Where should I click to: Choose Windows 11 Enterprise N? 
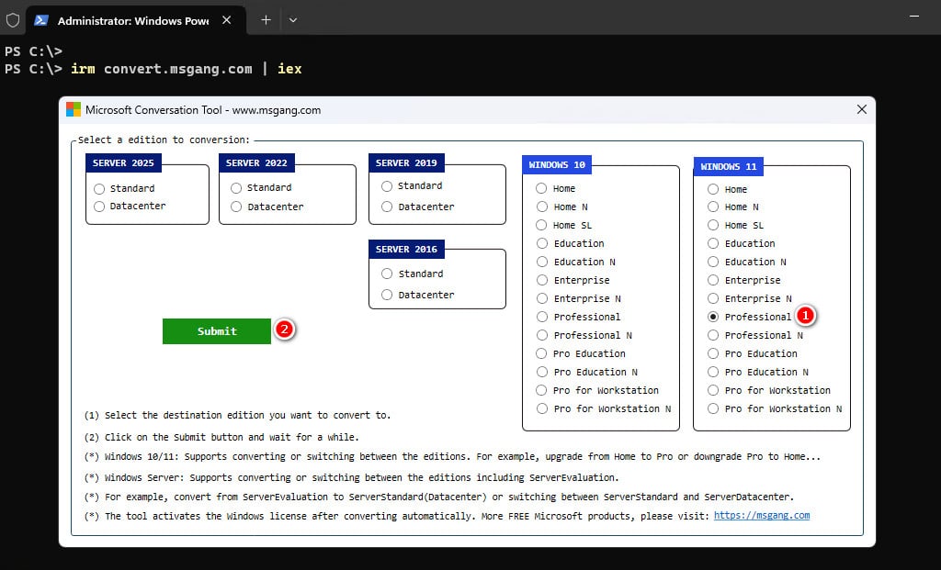(x=750, y=298)
